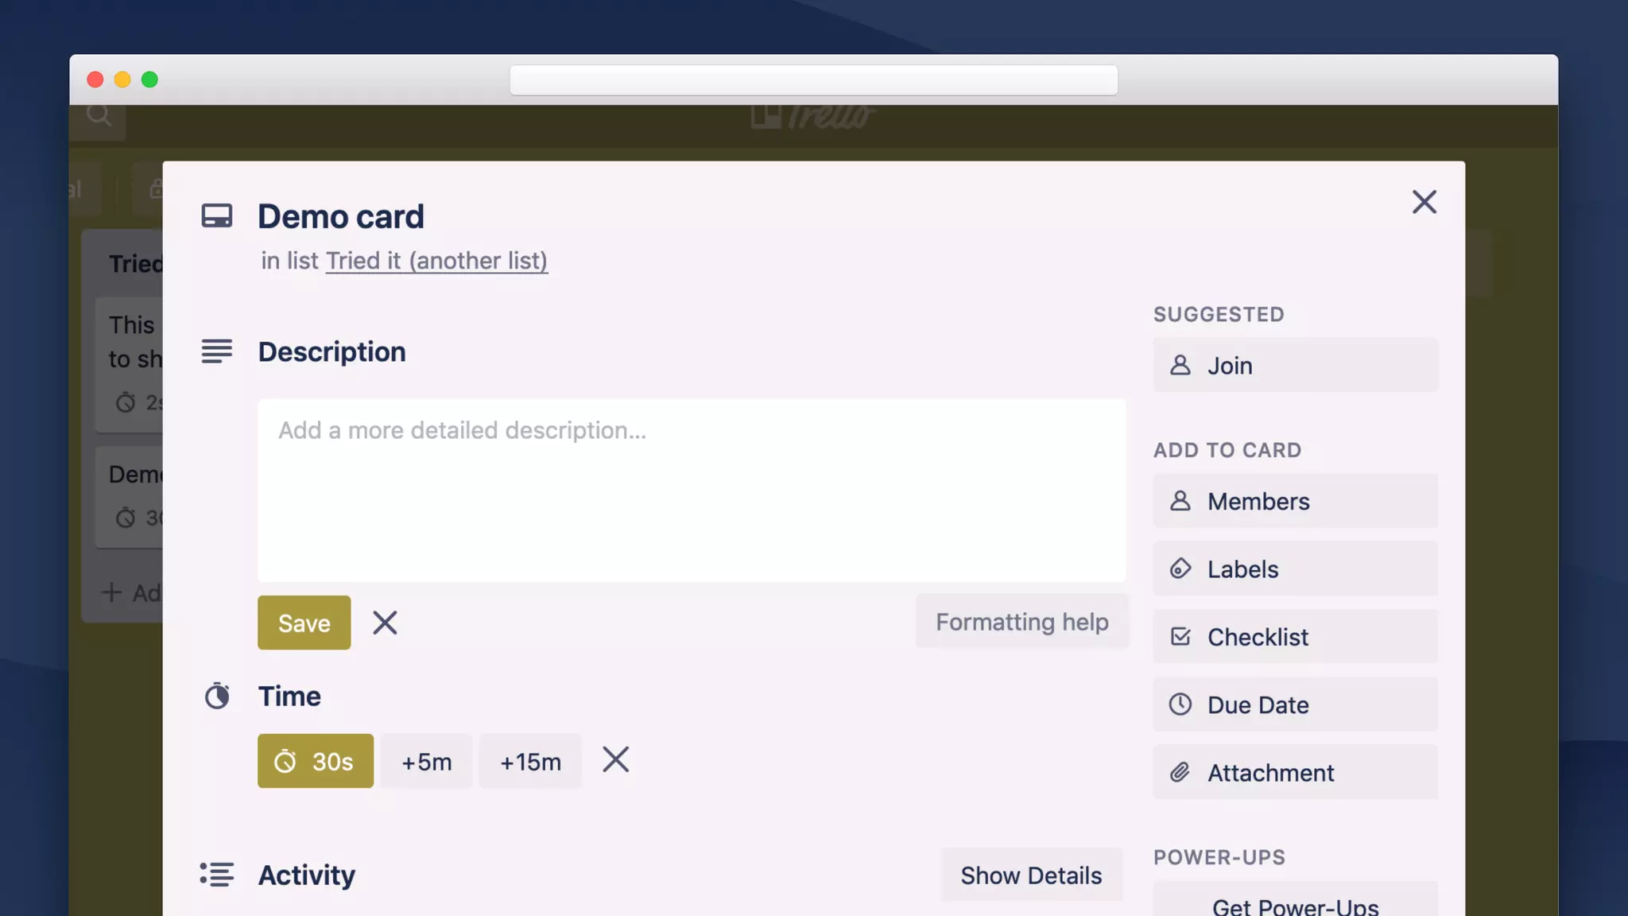The width and height of the screenshot is (1628, 916).
Task: Open Members picker
Action: [1295, 501]
